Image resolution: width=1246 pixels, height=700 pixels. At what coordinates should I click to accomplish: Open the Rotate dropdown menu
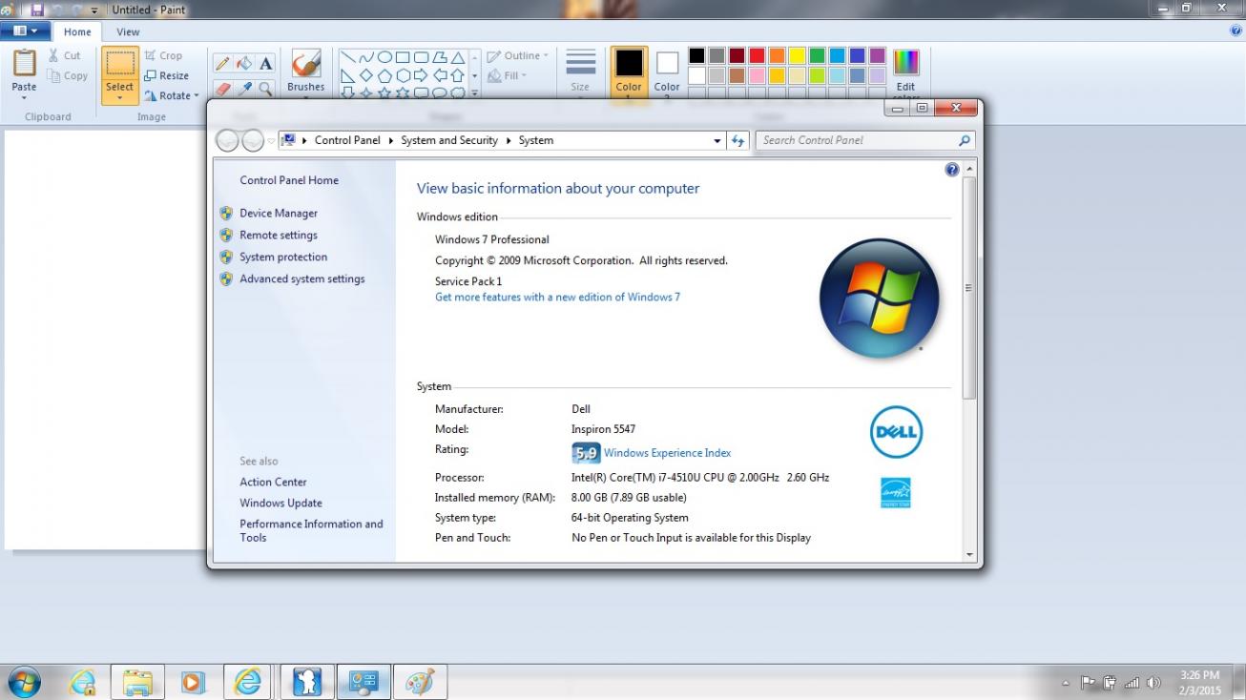pos(172,95)
